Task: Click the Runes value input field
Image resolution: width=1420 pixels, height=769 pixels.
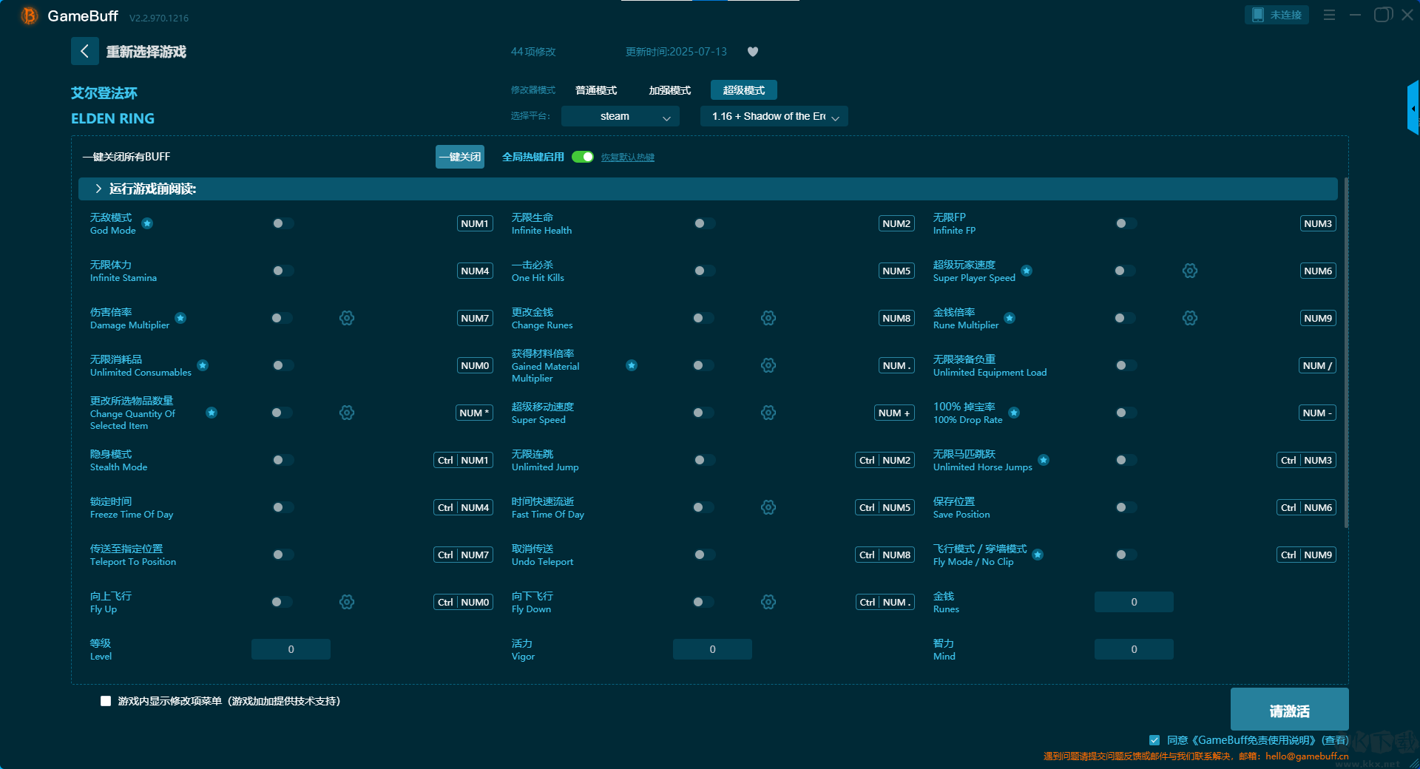Action: 1133,602
